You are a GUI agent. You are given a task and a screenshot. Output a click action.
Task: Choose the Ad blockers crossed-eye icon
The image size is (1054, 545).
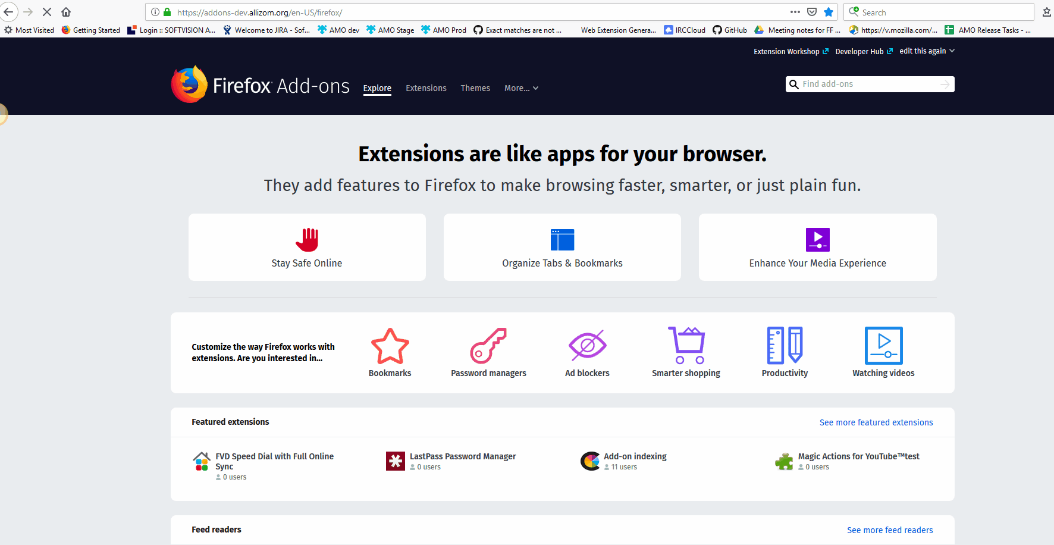pyautogui.click(x=587, y=345)
